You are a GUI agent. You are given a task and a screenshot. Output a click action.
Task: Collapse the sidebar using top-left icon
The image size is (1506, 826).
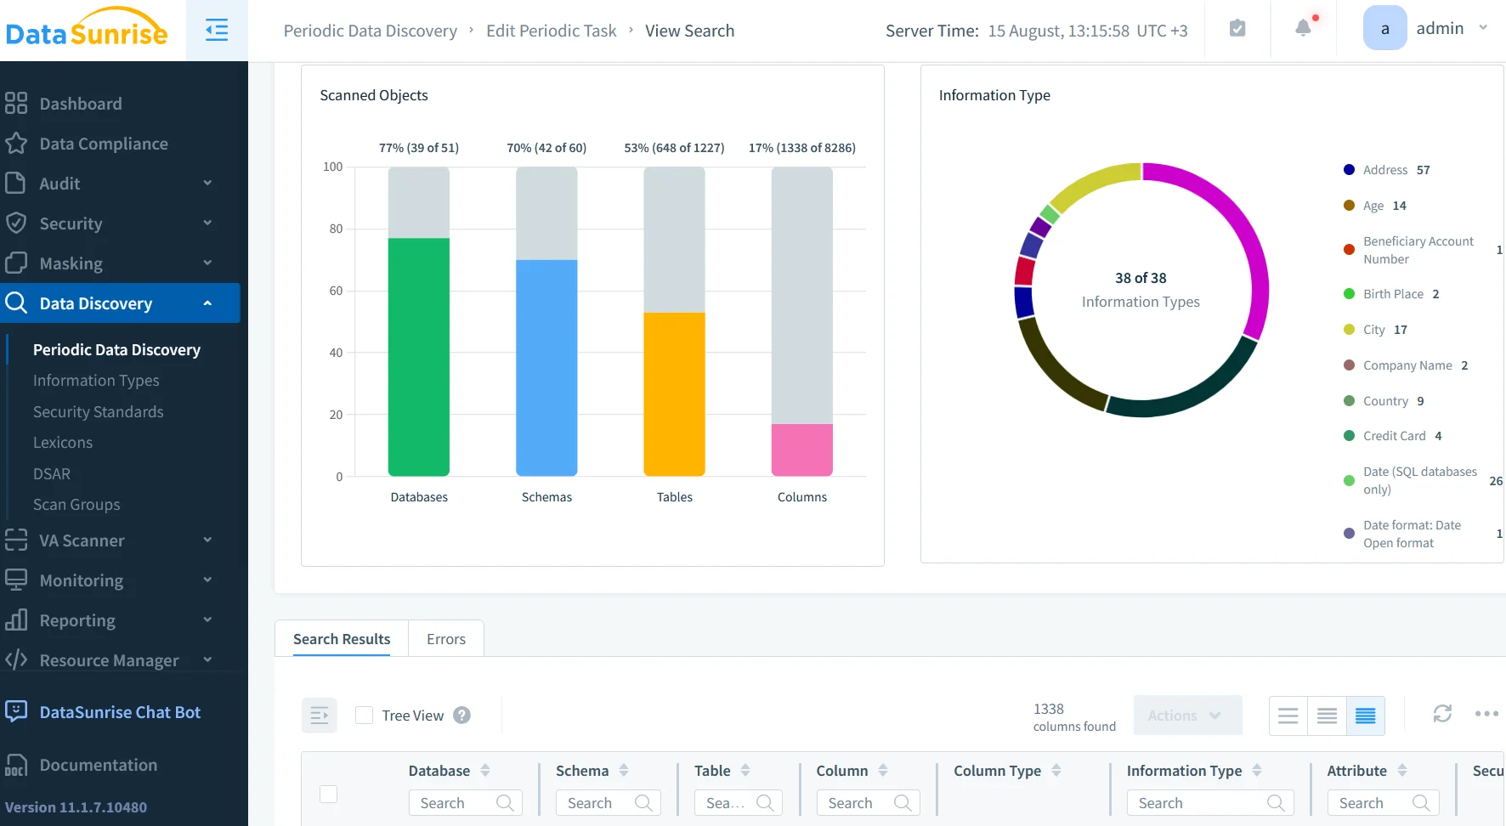click(217, 30)
